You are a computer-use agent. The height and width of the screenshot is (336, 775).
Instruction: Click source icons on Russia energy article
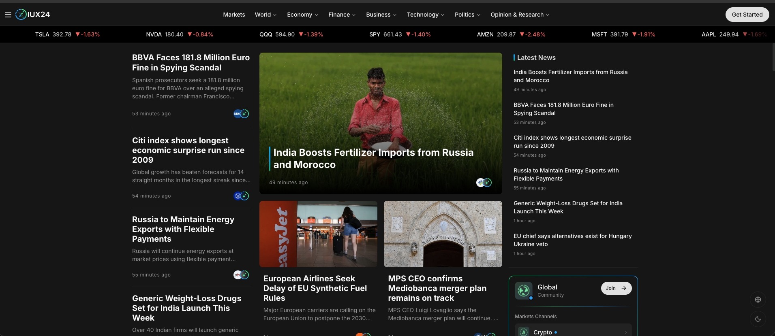(241, 275)
